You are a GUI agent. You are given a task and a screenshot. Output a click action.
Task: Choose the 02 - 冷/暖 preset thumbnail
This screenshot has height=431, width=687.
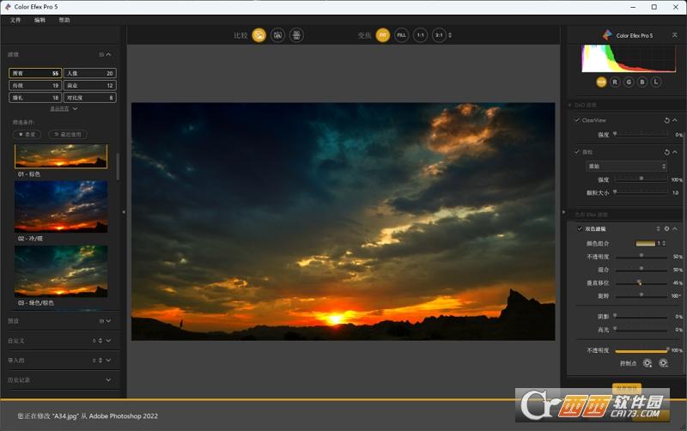[x=61, y=207]
